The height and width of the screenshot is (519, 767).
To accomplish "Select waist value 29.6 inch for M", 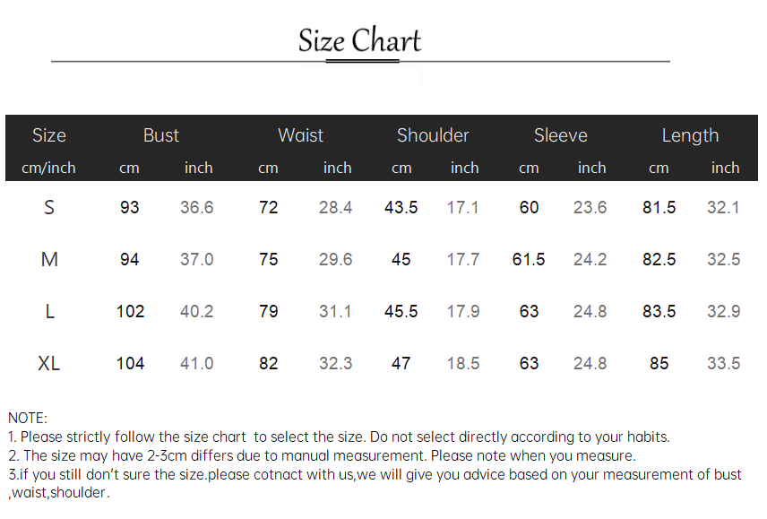I will coord(335,259).
